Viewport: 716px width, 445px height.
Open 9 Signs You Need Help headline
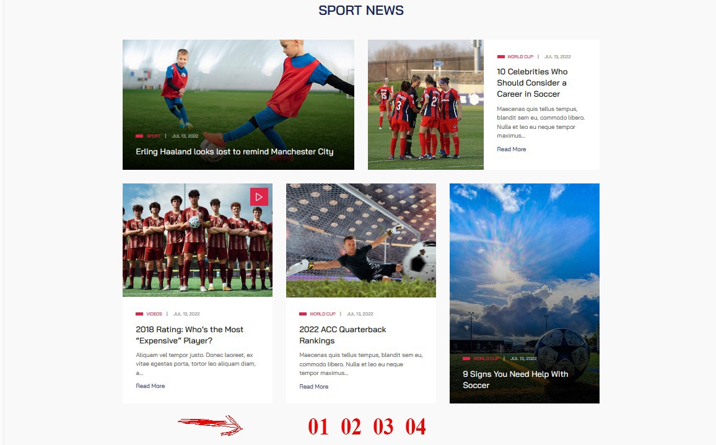pyautogui.click(x=515, y=380)
